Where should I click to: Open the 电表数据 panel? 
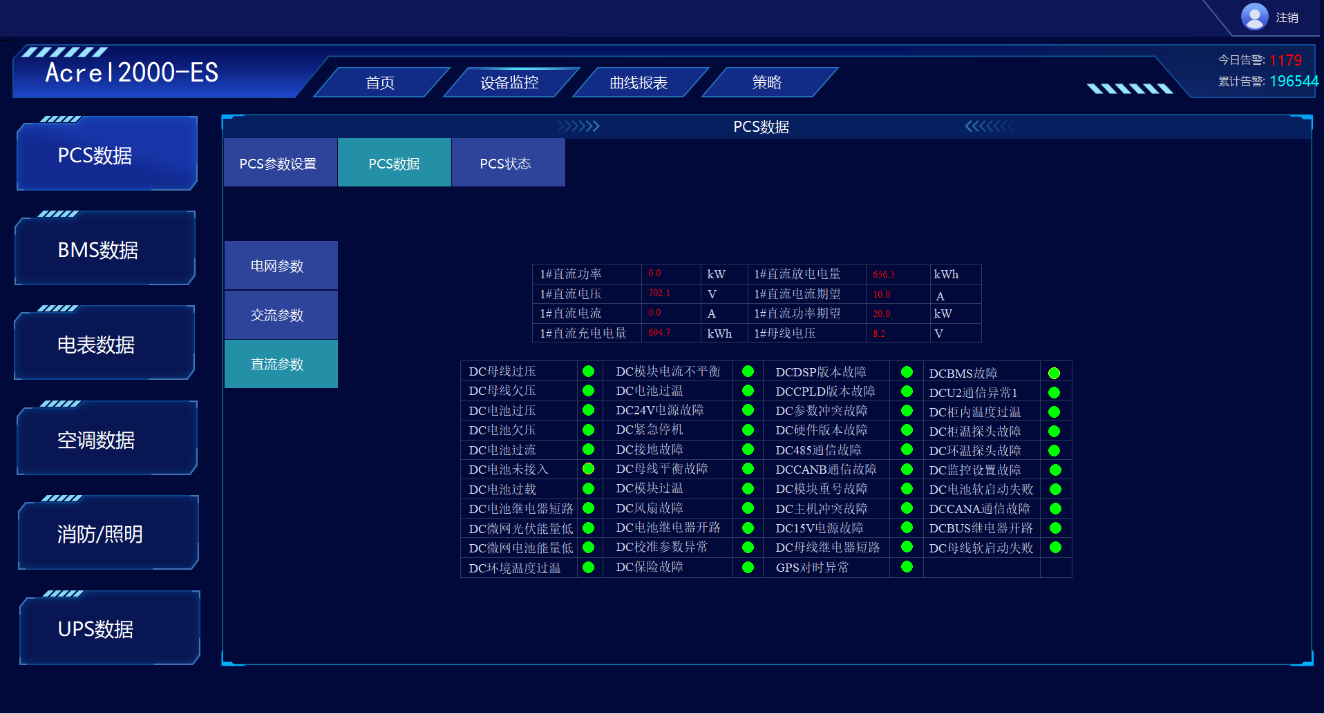(103, 344)
